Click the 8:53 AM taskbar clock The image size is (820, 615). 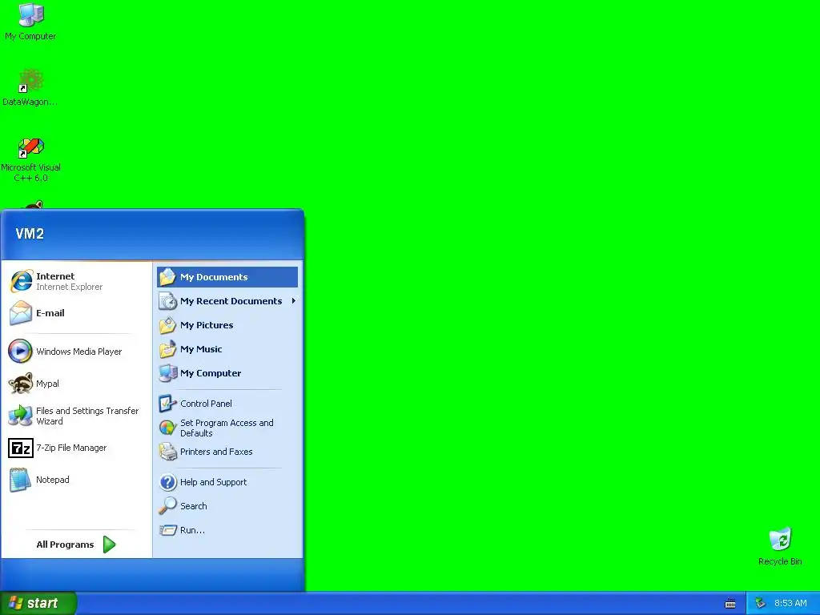[790, 603]
